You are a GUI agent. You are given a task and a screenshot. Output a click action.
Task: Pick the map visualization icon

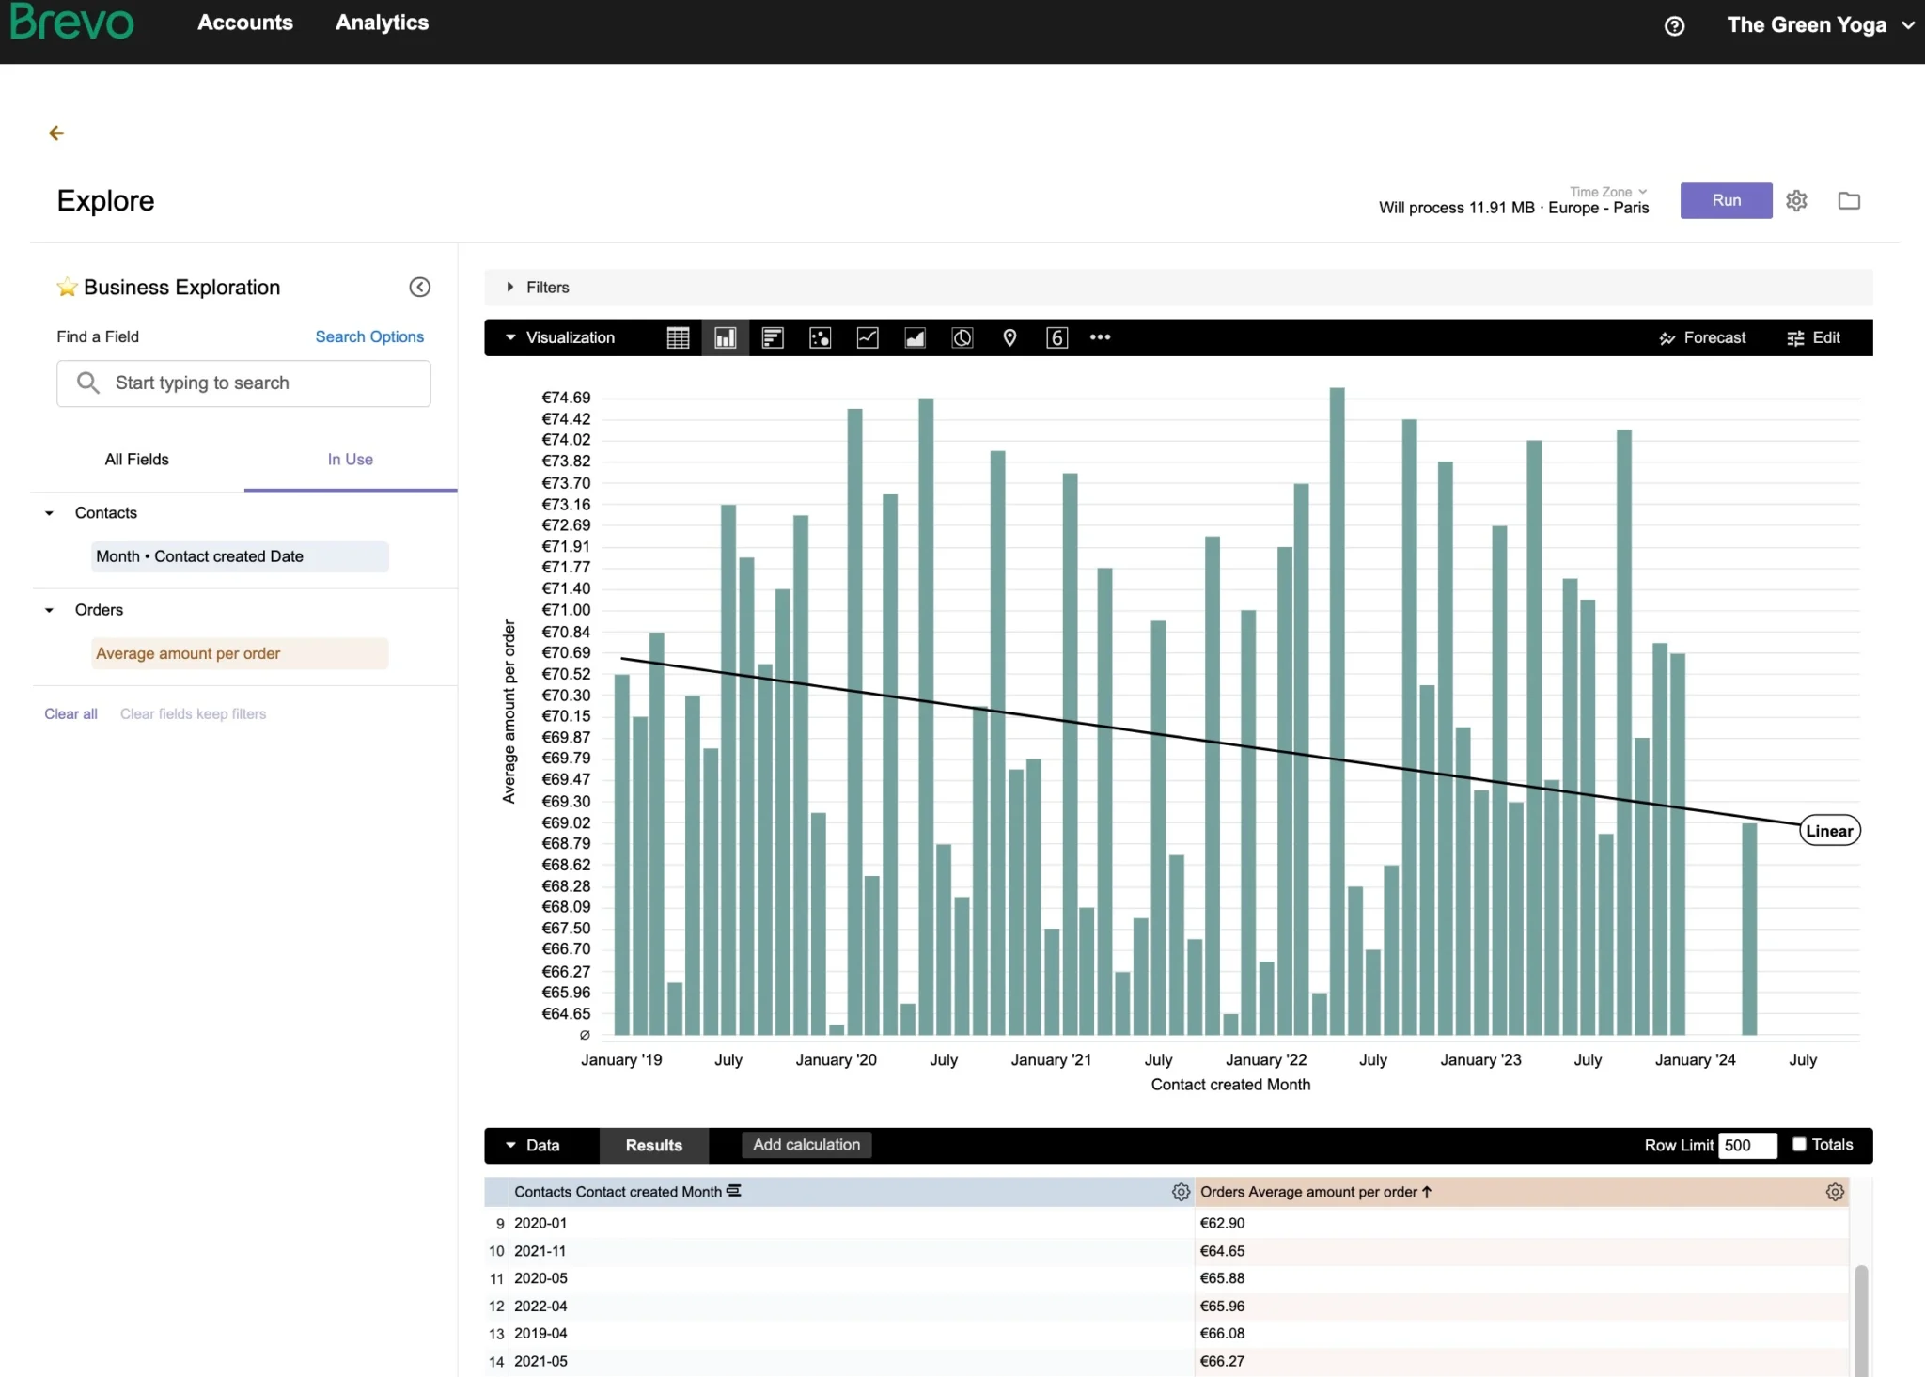pos(1009,337)
